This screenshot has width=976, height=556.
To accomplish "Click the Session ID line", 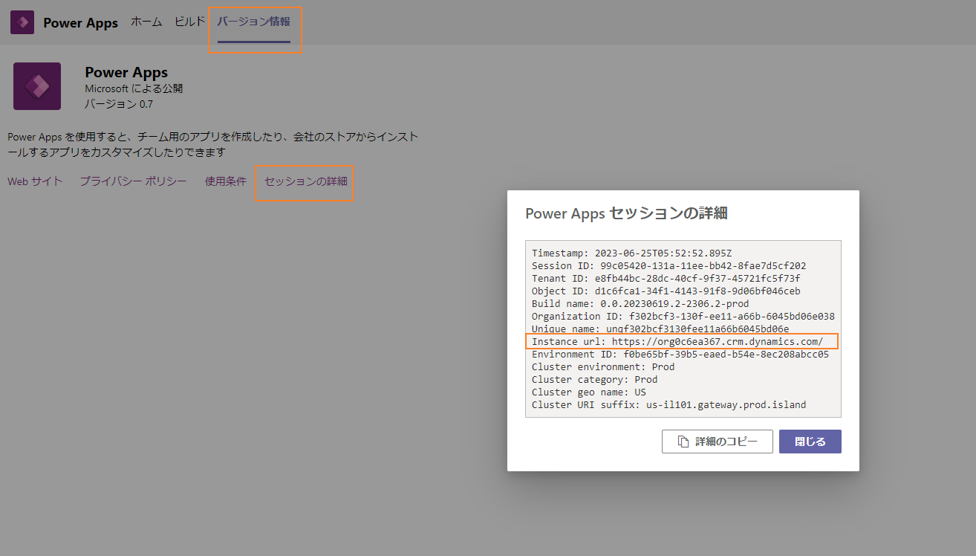I will pos(669,266).
